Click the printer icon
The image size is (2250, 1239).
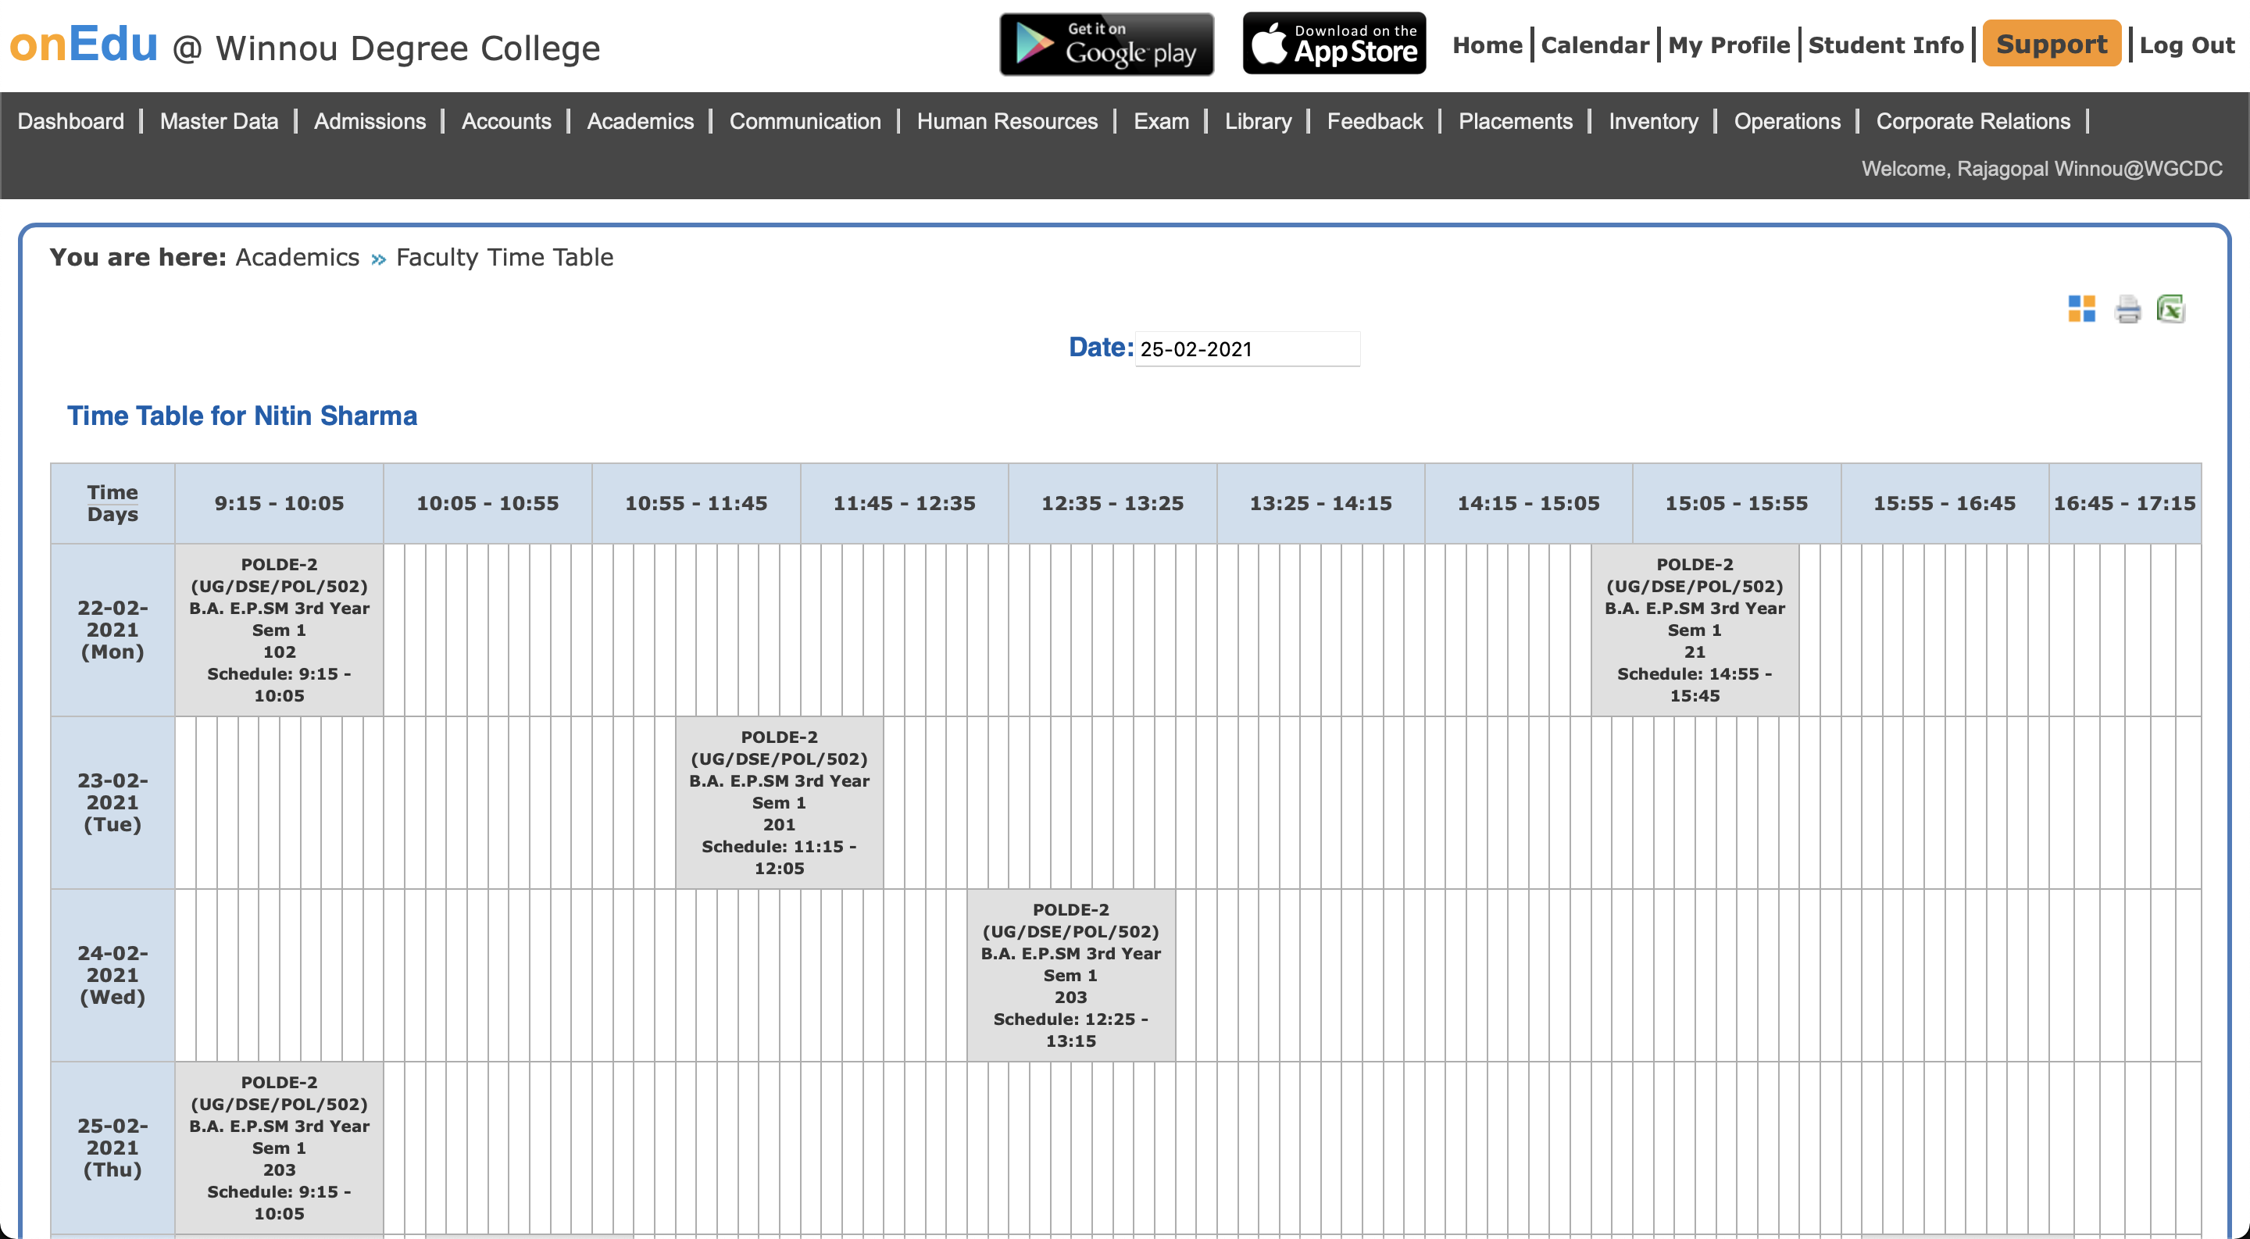(x=2127, y=309)
